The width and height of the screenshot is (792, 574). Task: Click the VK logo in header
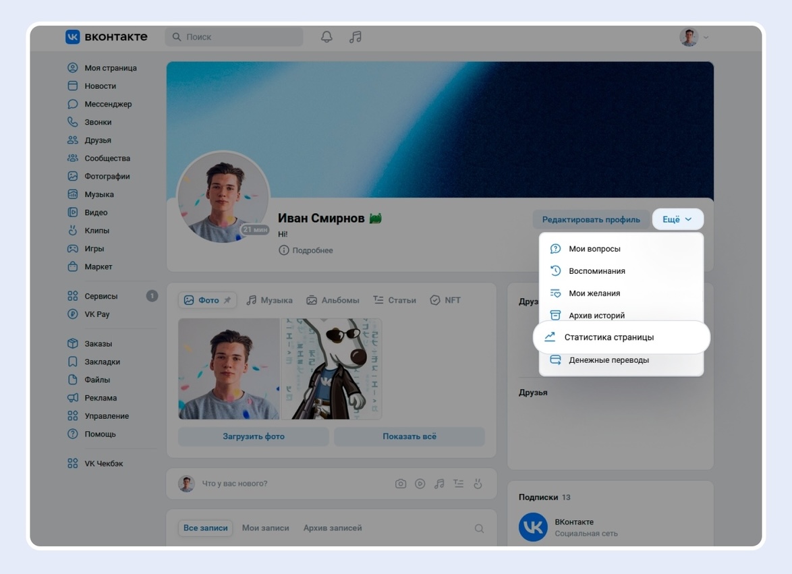(106, 37)
